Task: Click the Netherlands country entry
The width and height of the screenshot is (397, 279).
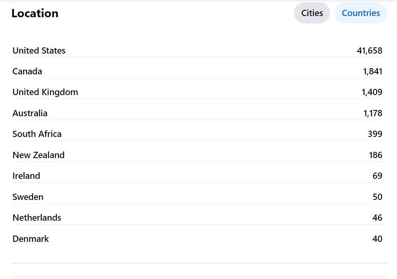Action: click(37, 218)
